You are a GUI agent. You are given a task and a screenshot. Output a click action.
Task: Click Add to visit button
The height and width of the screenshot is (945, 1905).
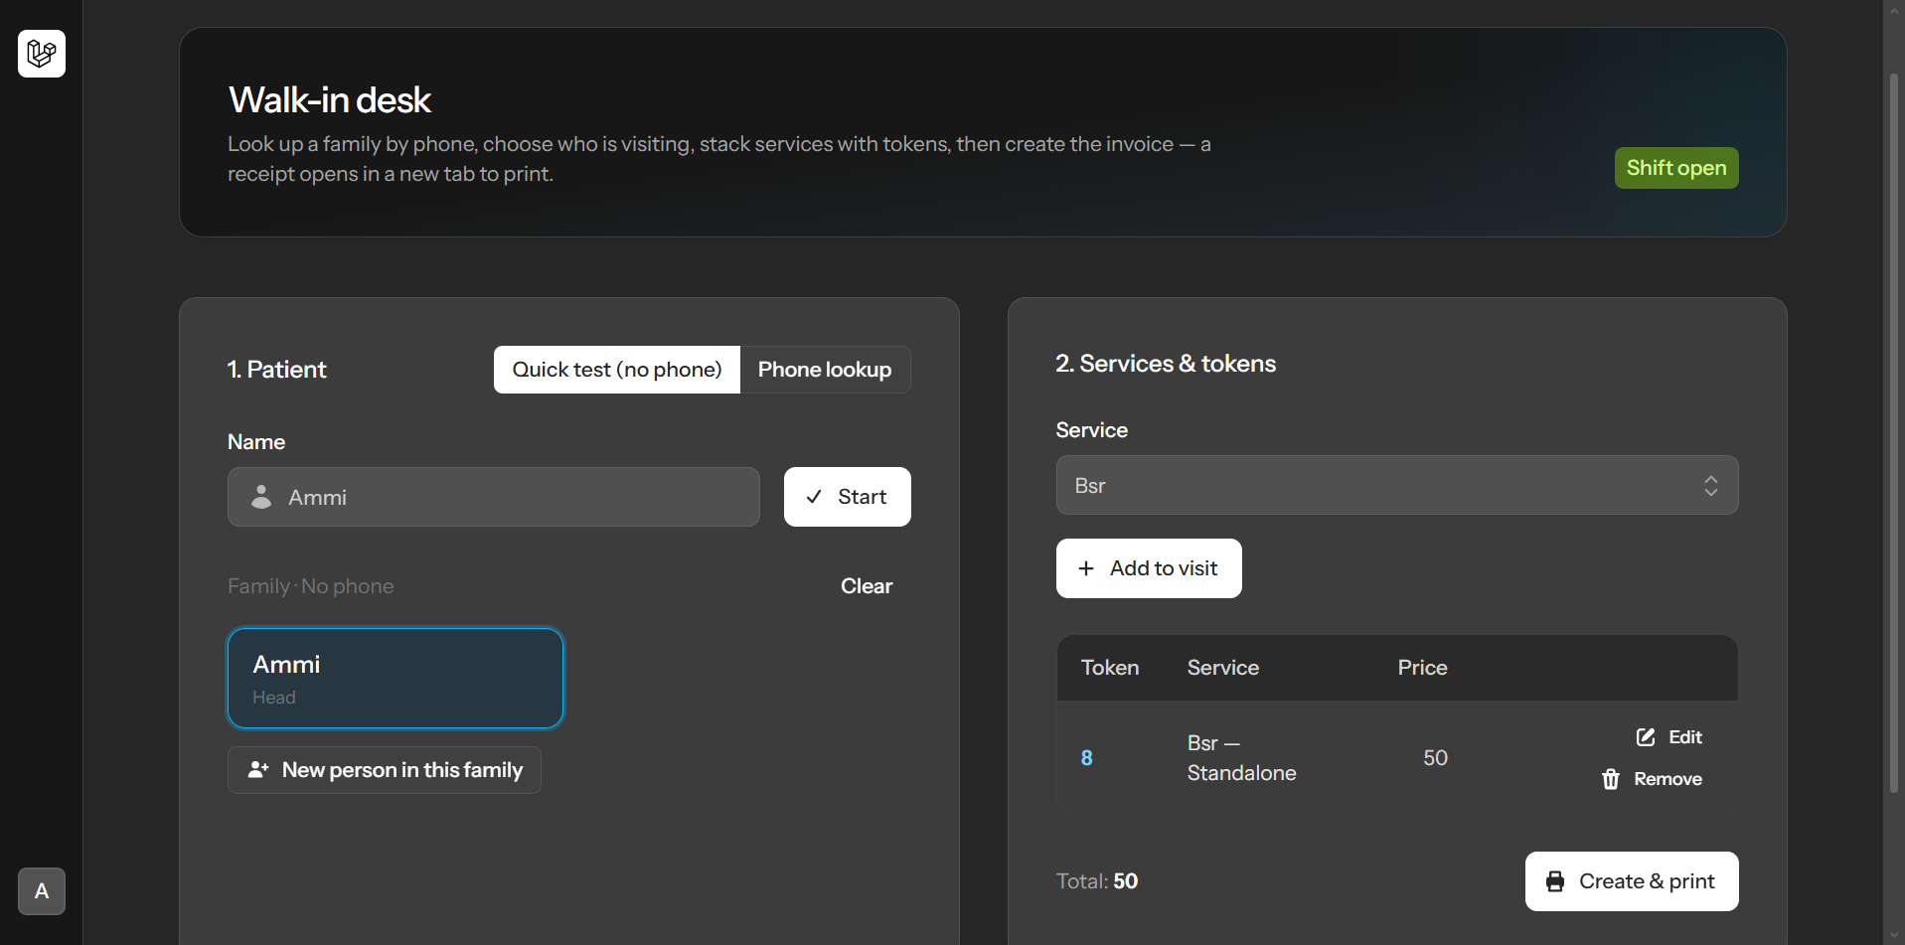[x=1149, y=568]
